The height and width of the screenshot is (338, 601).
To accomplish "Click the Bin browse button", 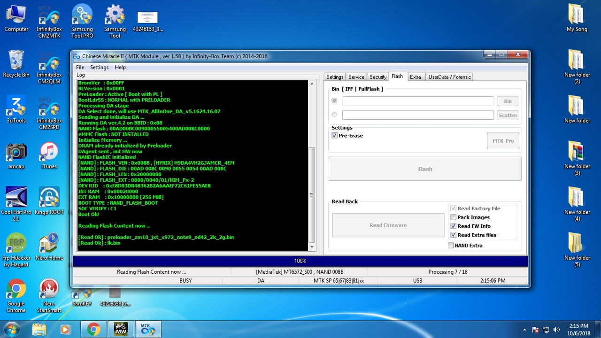I will [508, 101].
